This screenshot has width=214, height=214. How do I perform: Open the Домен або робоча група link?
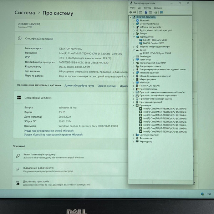(x=80, y=86)
